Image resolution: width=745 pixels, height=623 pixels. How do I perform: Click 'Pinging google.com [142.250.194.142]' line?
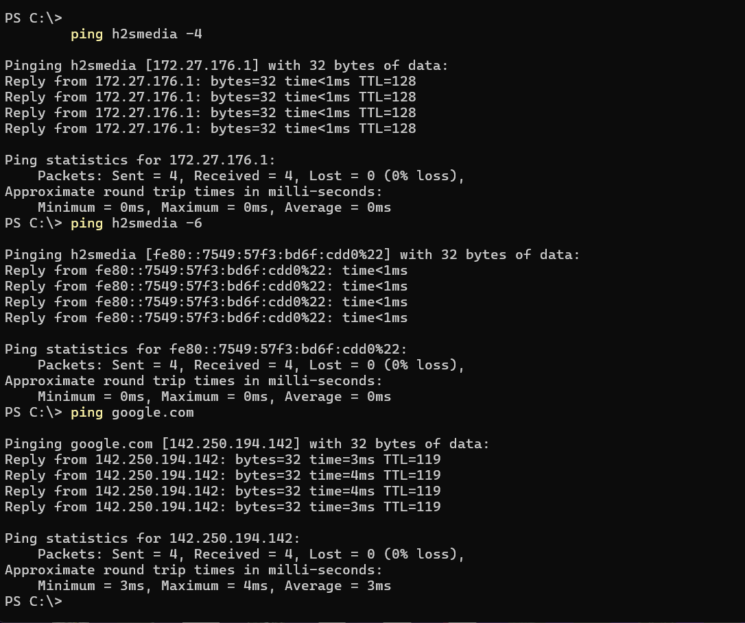(x=247, y=443)
